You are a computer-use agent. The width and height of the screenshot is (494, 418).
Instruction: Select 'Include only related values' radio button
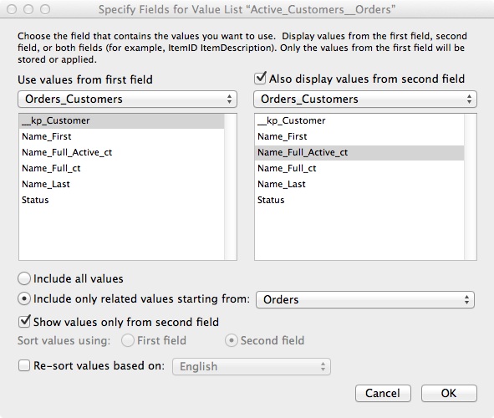[24, 298]
